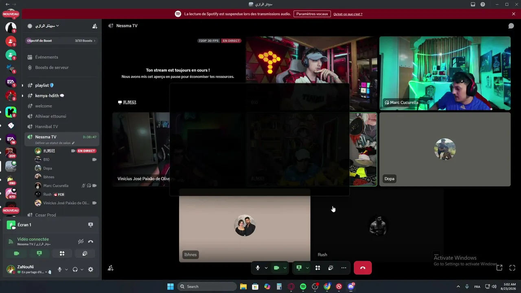Click the Objectif de Boost progress bar
Screen dimensions: 521x293
[62, 41]
